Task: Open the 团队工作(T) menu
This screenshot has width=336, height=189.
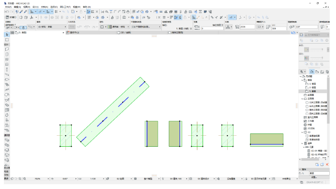Action: [x=65, y=7]
